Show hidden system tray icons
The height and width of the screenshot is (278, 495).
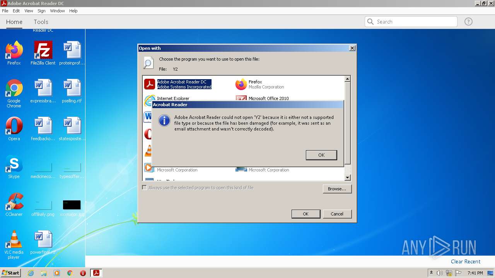click(x=431, y=273)
